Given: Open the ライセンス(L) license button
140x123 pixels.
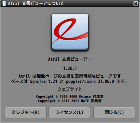Looking at the screenshot, I should tap(69, 113).
